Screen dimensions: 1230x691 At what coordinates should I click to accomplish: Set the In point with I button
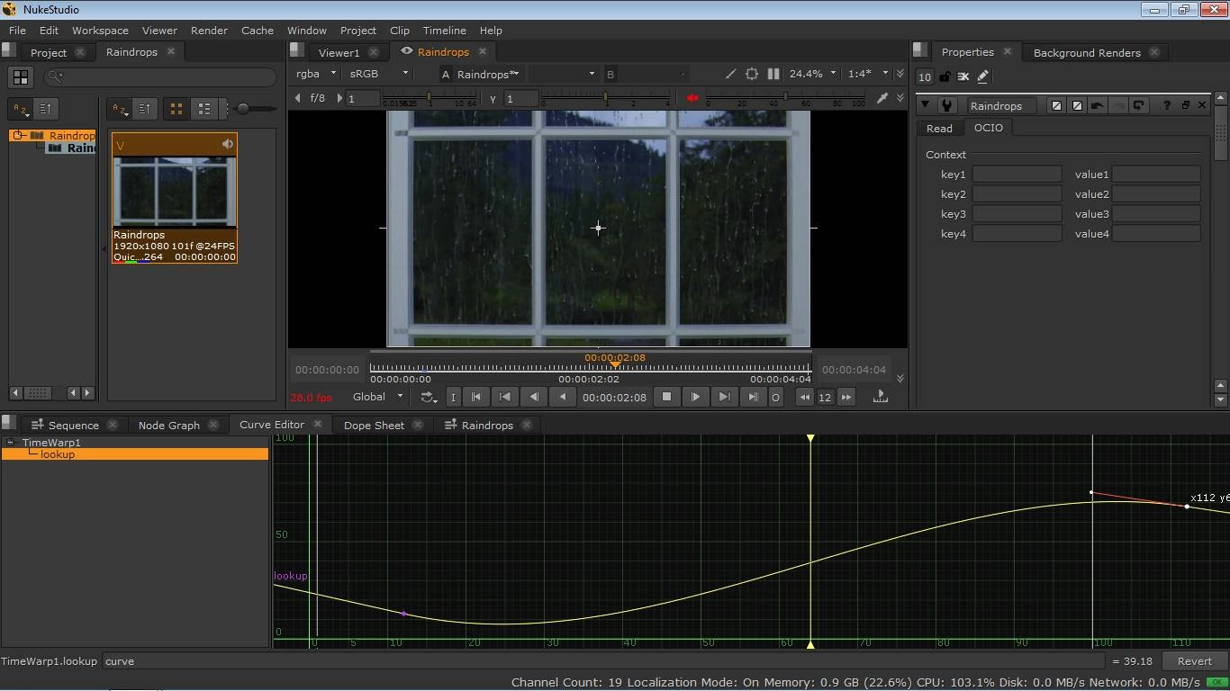tap(453, 397)
